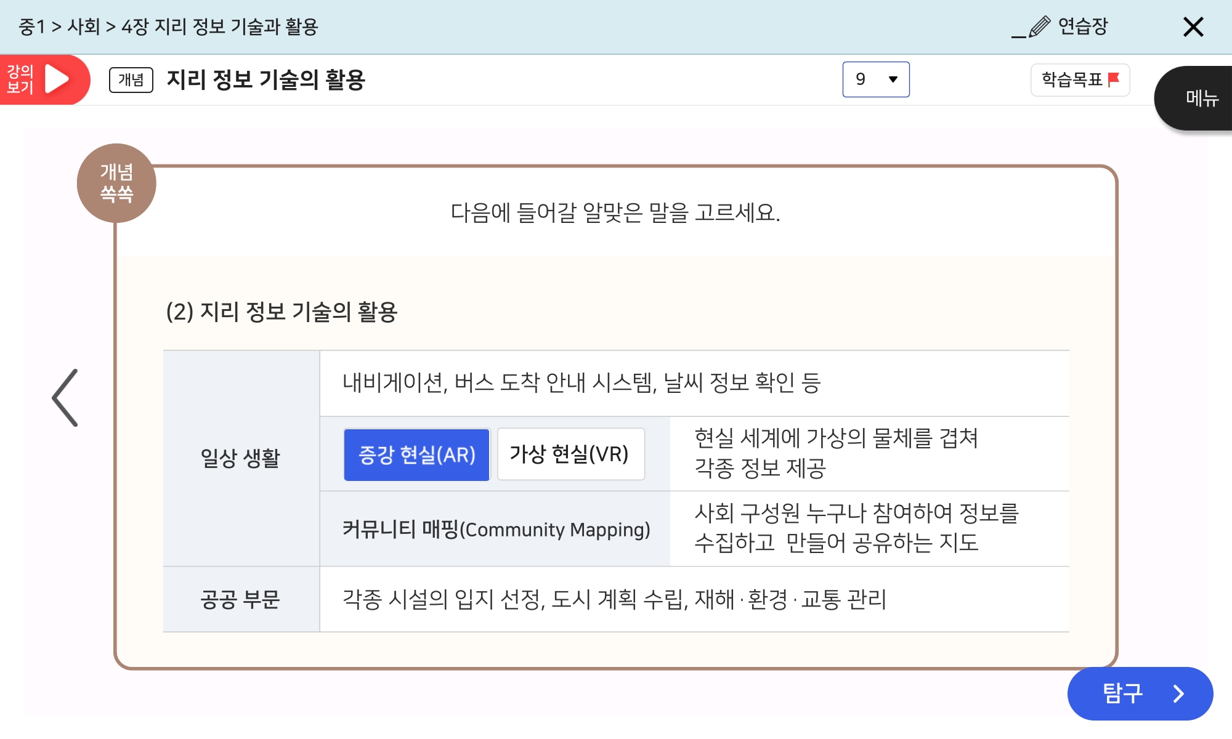Click 커뮤니티 매핑 table cell
This screenshot has height=739, width=1232.
[x=495, y=529]
